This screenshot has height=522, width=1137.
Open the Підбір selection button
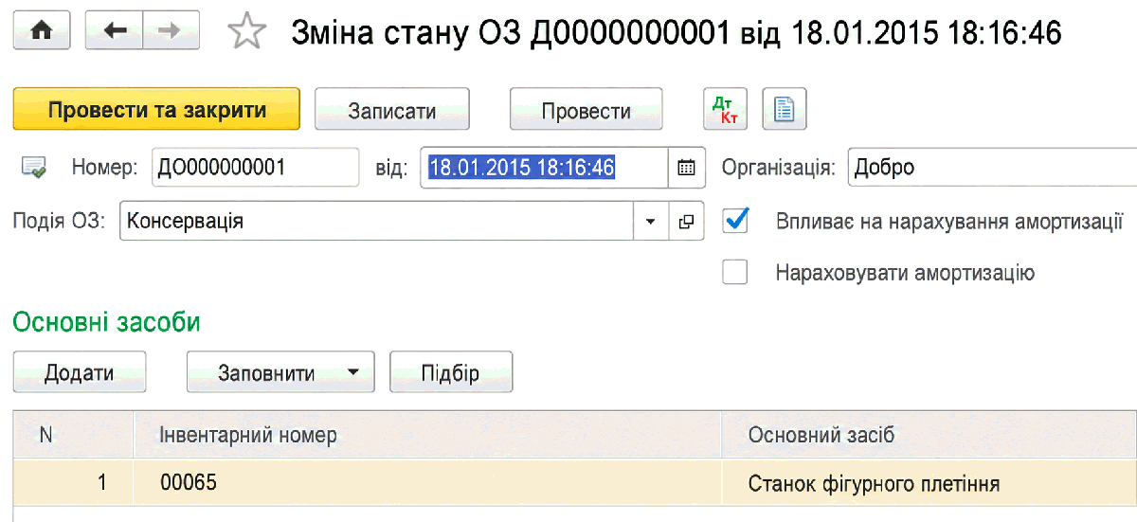(x=451, y=372)
